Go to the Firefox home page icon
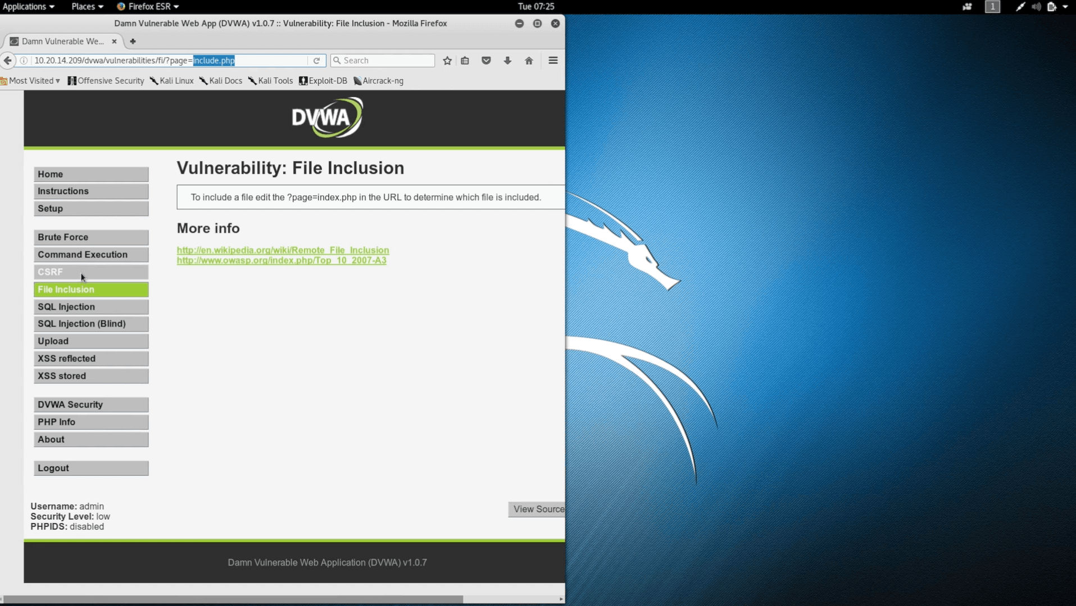Viewport: 1076px width, 606px height. [529, 61]
